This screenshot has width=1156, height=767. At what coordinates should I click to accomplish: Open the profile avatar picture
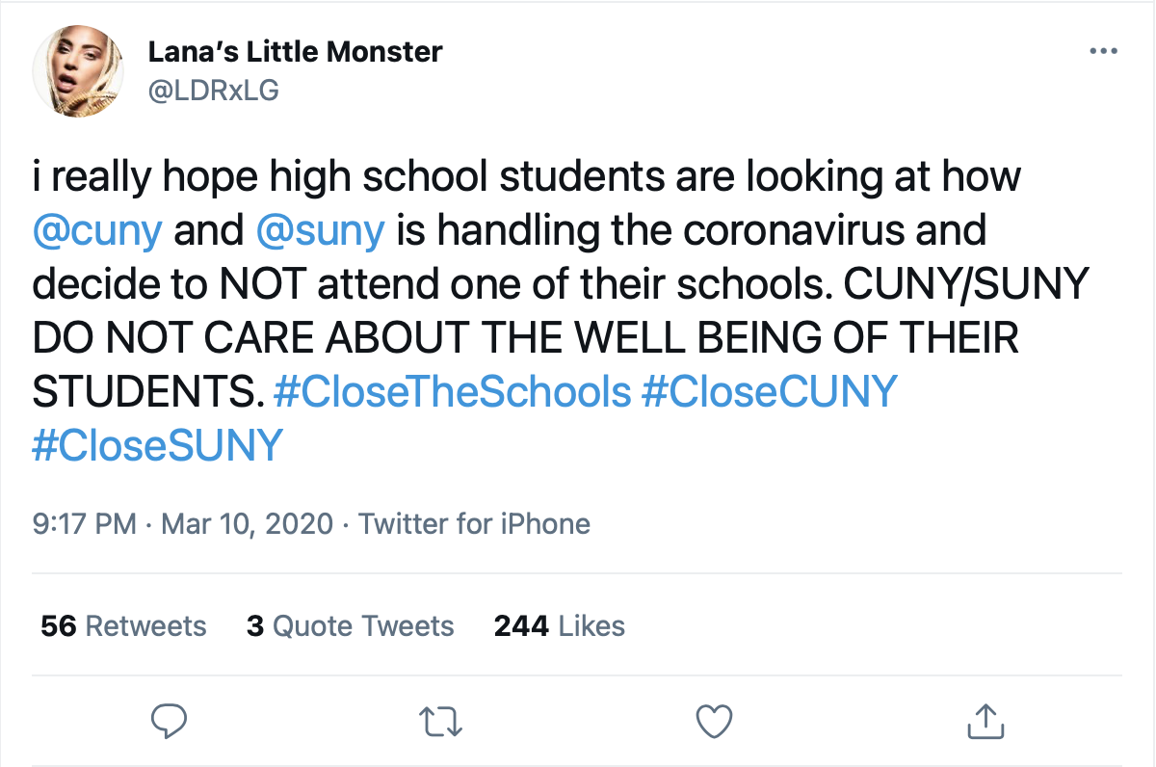coord(78,70)
